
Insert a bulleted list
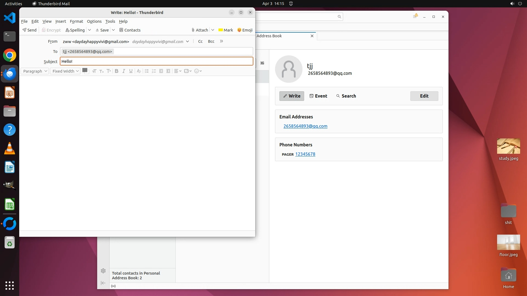pos(147,71)
